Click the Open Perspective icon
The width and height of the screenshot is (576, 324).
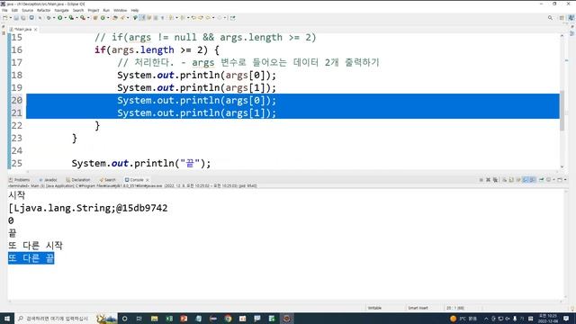click(562, 18)
